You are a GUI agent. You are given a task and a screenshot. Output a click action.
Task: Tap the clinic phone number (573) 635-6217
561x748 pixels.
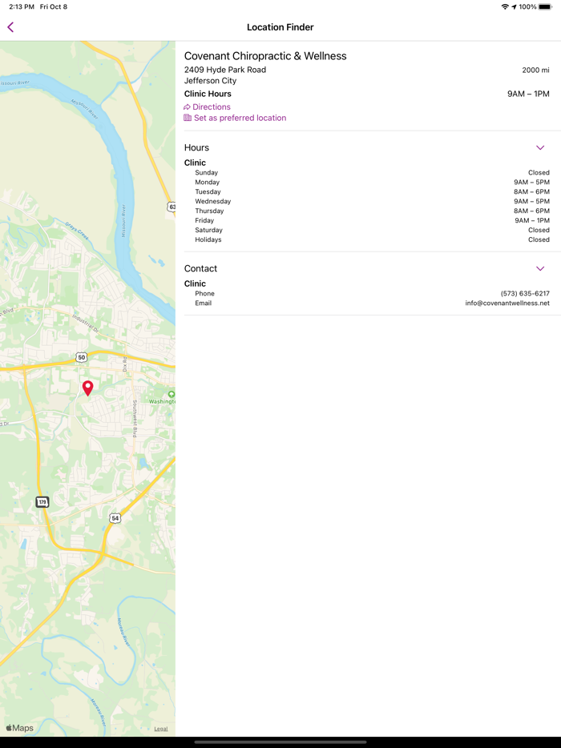click(525, 293)
